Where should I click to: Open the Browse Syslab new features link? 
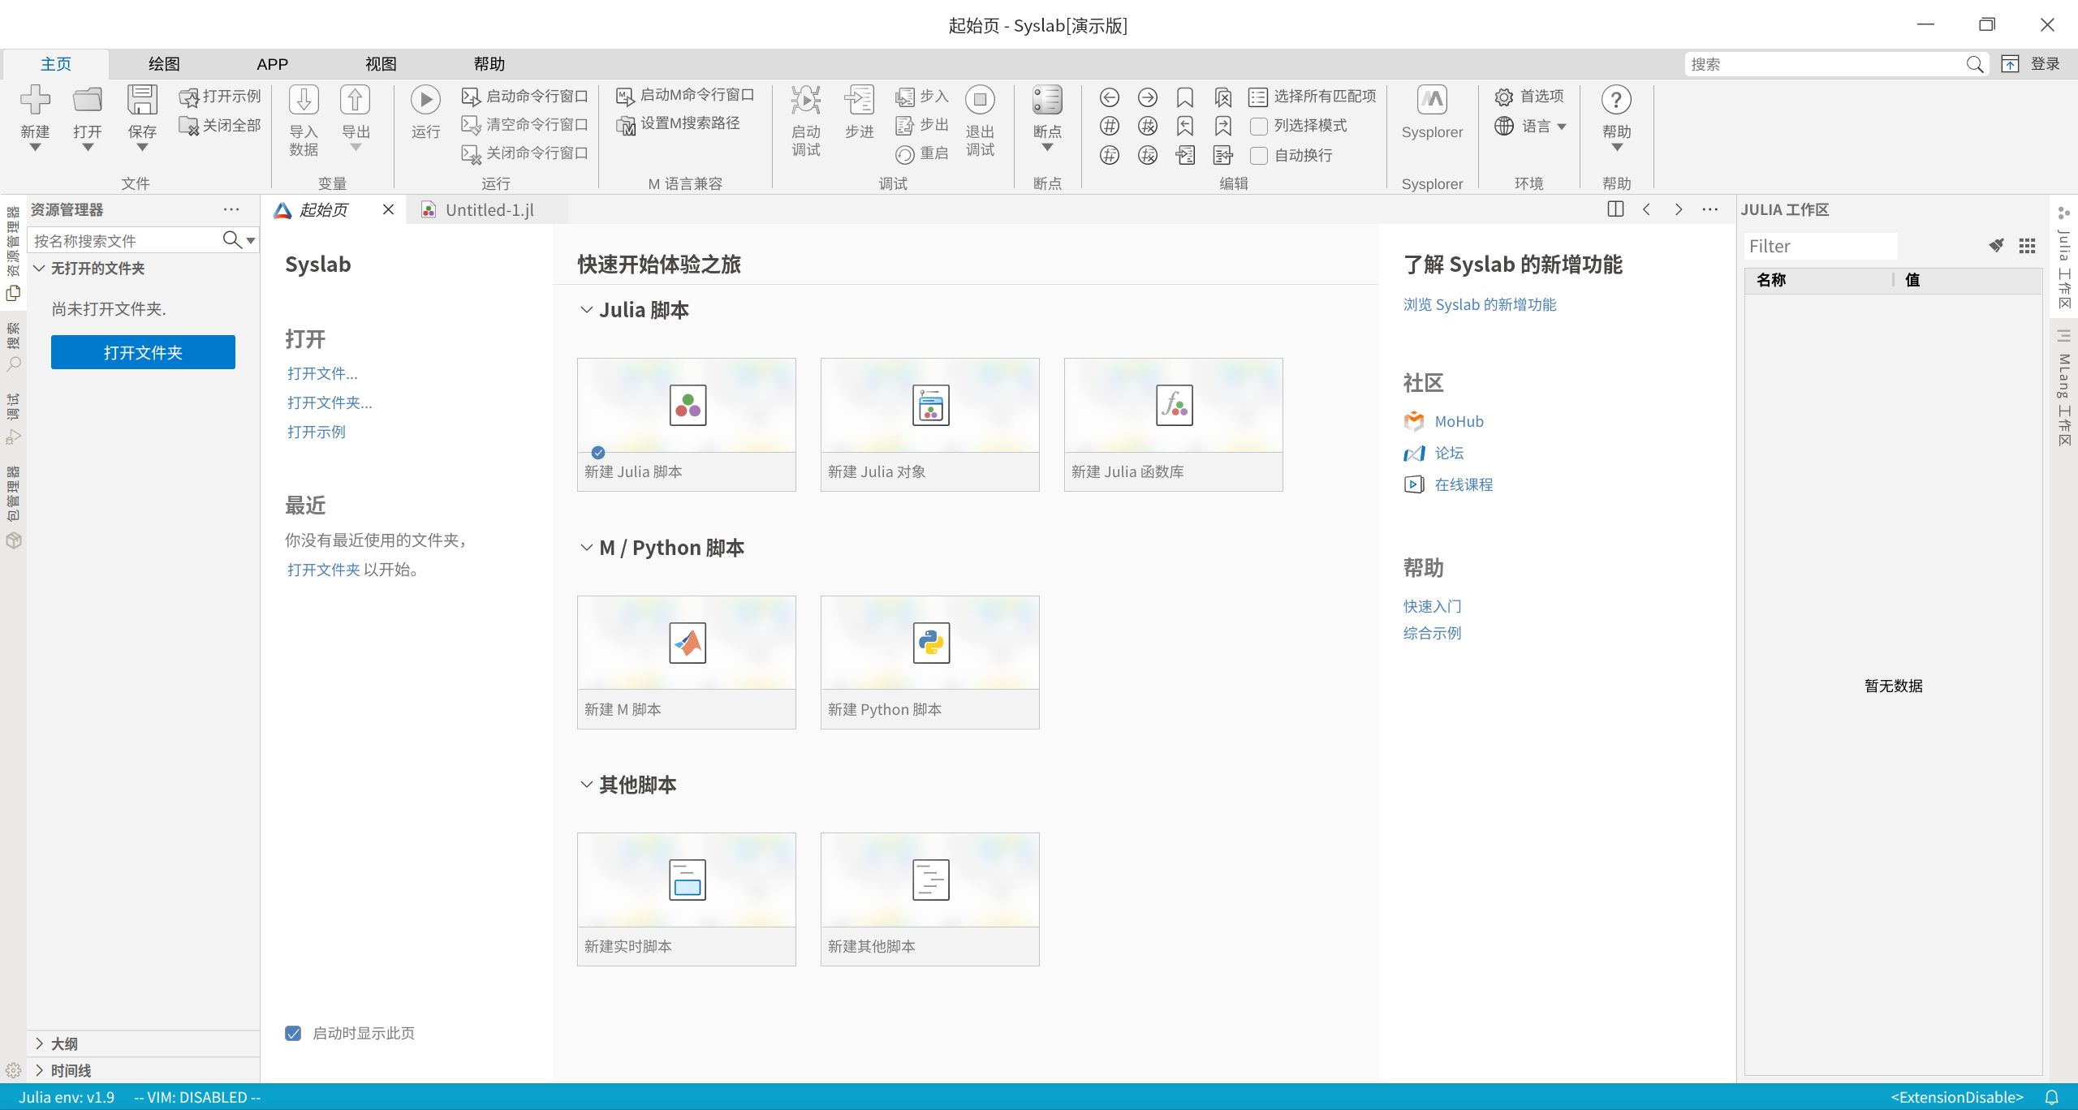(x=1479, y=304)
